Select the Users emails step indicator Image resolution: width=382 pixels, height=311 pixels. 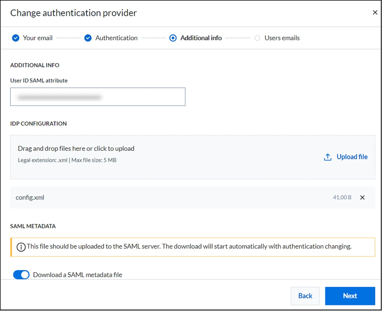click(257, 38)
